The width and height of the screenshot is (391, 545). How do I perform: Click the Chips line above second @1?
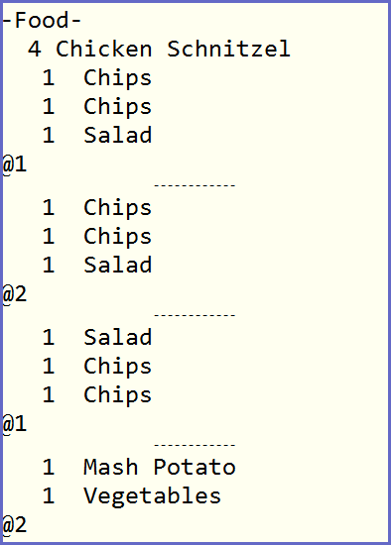click(97, 395)
